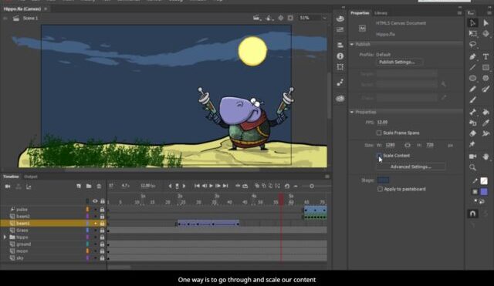This screenshot has height=286, width=494.
Task: Open the stage zoom 51% dropdown
Action: pos(324,18)
